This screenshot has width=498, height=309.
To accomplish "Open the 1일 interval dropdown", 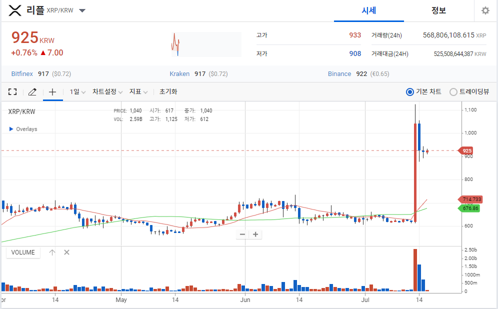I will click(77, 92).
